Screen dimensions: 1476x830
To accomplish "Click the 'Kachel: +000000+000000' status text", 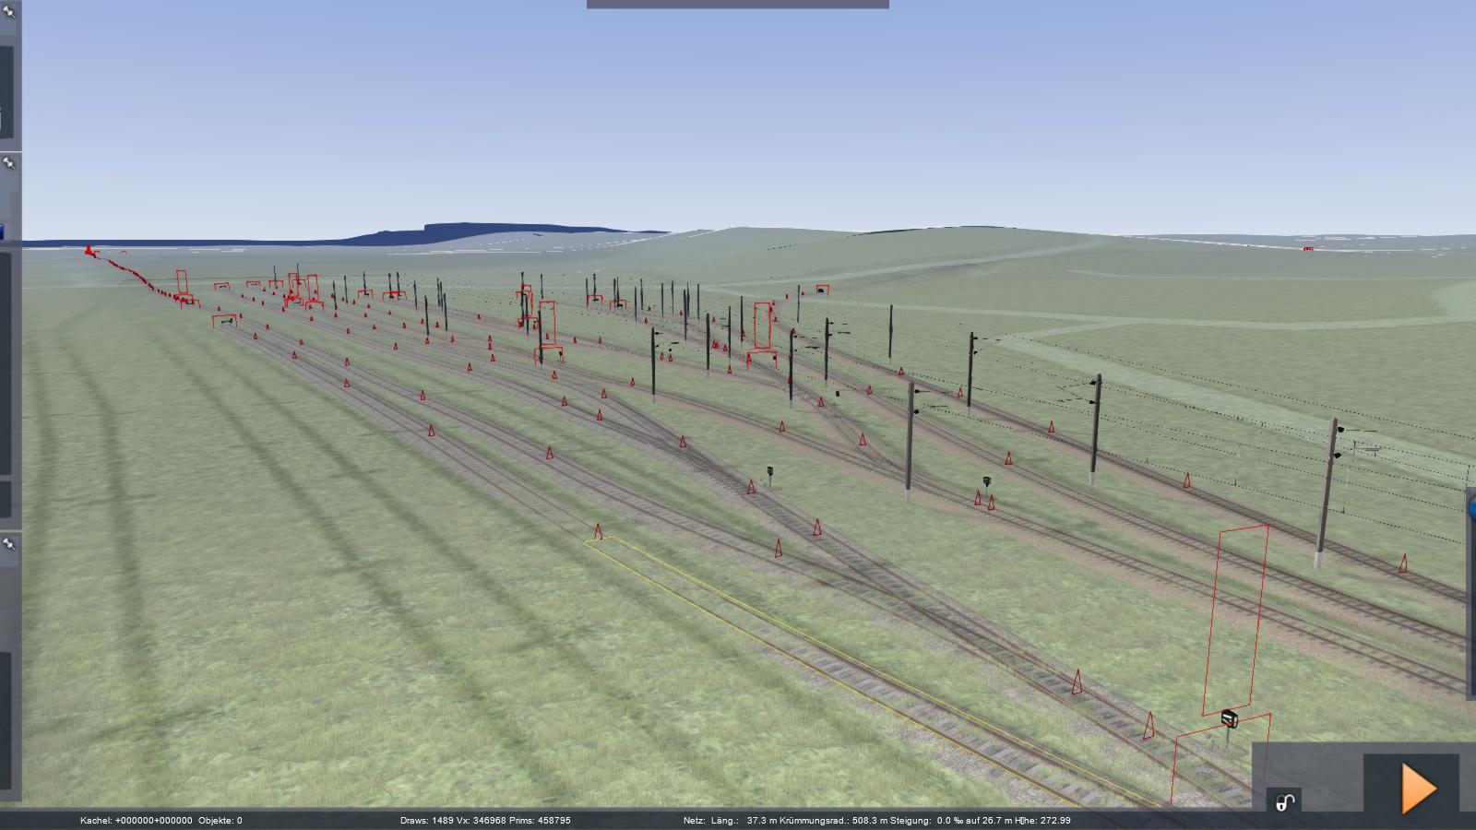I will (x=137, y=820).
